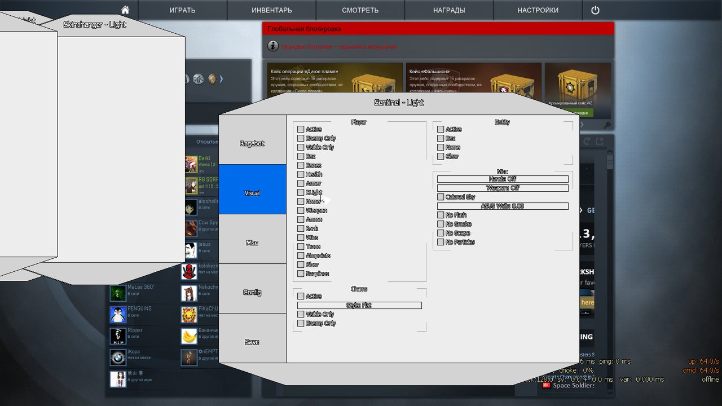Open the ИГРАТЬ menu

click(x=183, y=10)
